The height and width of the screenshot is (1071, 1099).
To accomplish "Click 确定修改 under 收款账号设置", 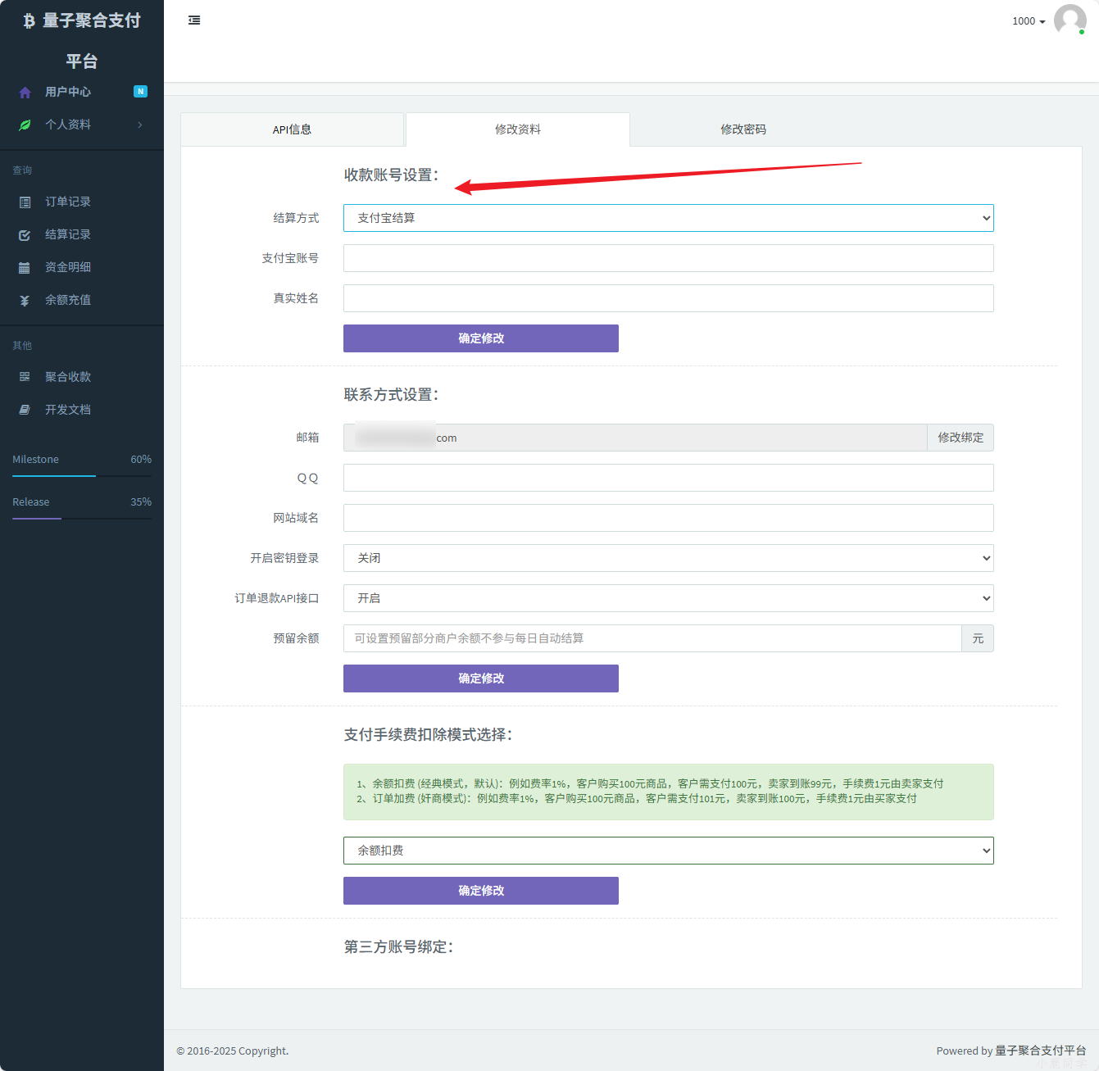I will click(x=480, y=338).
